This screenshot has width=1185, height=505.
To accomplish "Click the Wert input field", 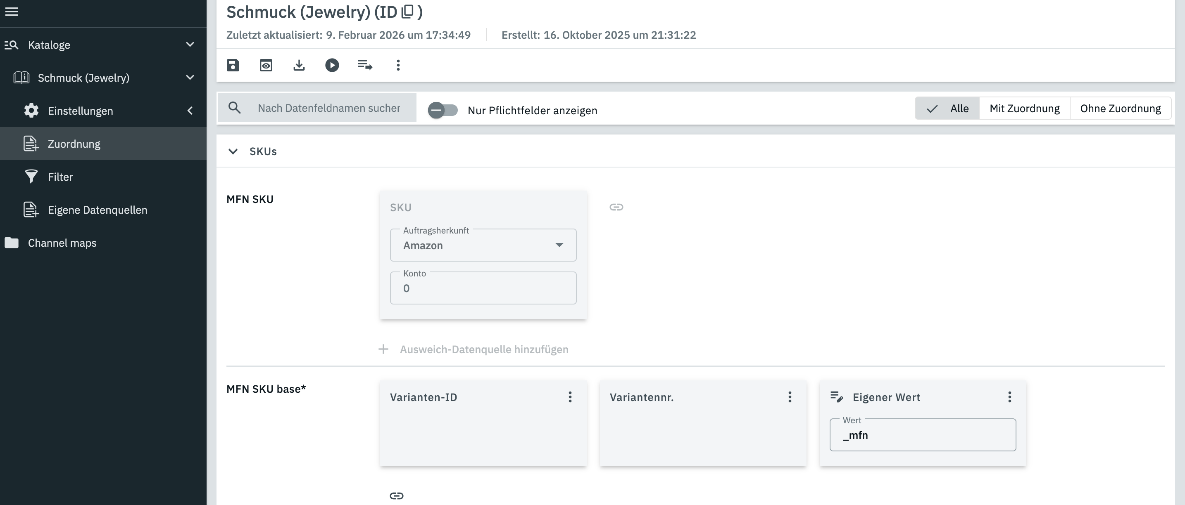I will [922, 435].
